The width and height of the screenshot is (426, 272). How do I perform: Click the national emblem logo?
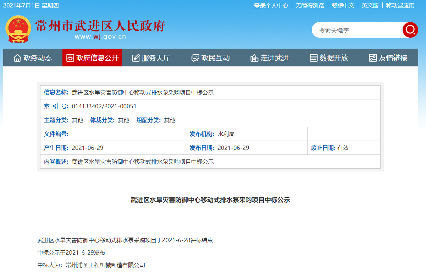pos(18,29)
